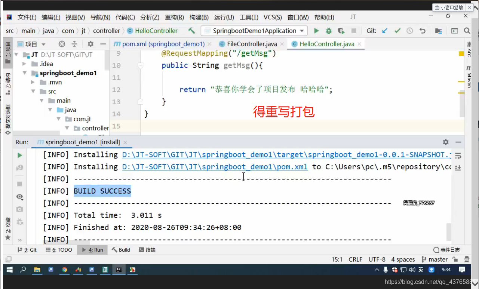Revert changes with rollback arrow icon
Image resolution: width=479 pixels, height=289 pixels.
coord(423,31)
